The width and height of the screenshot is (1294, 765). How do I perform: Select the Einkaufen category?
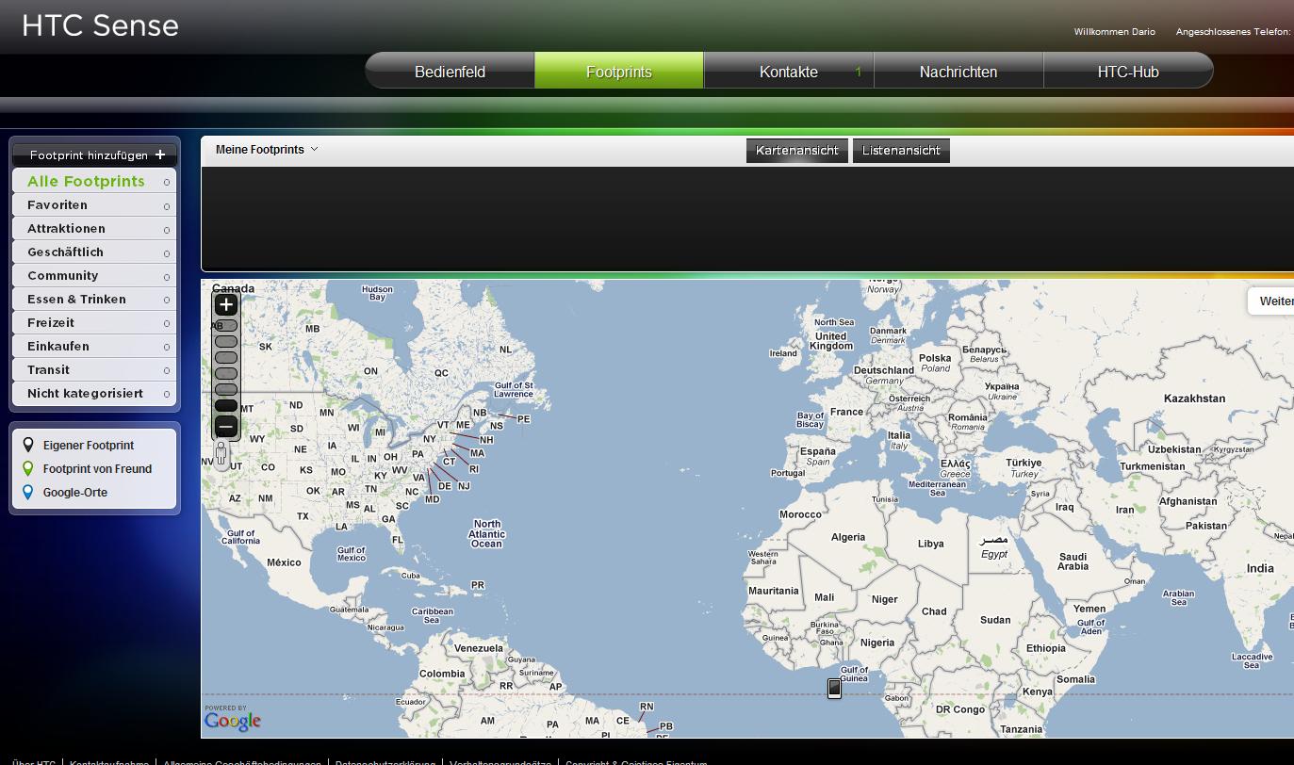(94, 346)
